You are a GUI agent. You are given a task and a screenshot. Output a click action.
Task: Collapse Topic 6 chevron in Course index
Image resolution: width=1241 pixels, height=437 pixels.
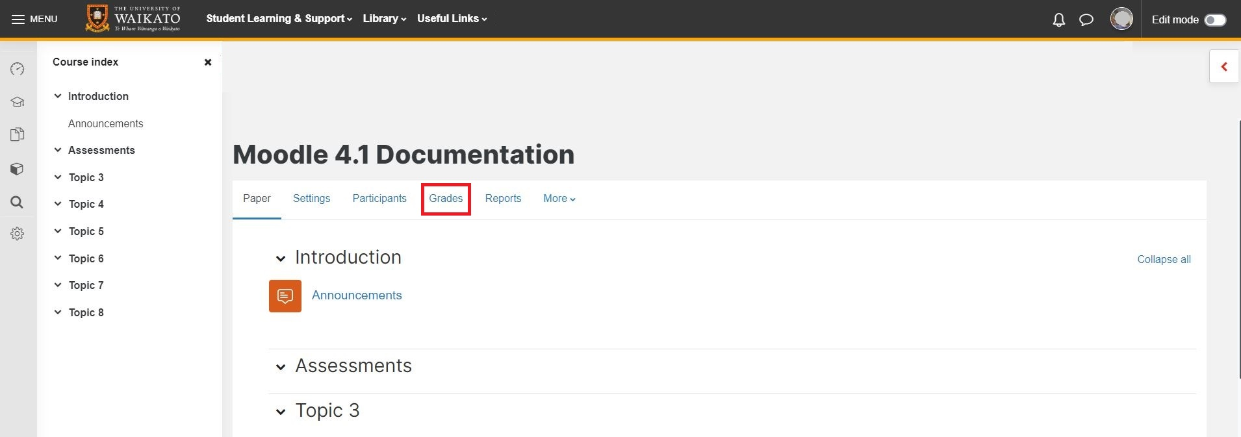pyautogui.click(x=58, y=258)
